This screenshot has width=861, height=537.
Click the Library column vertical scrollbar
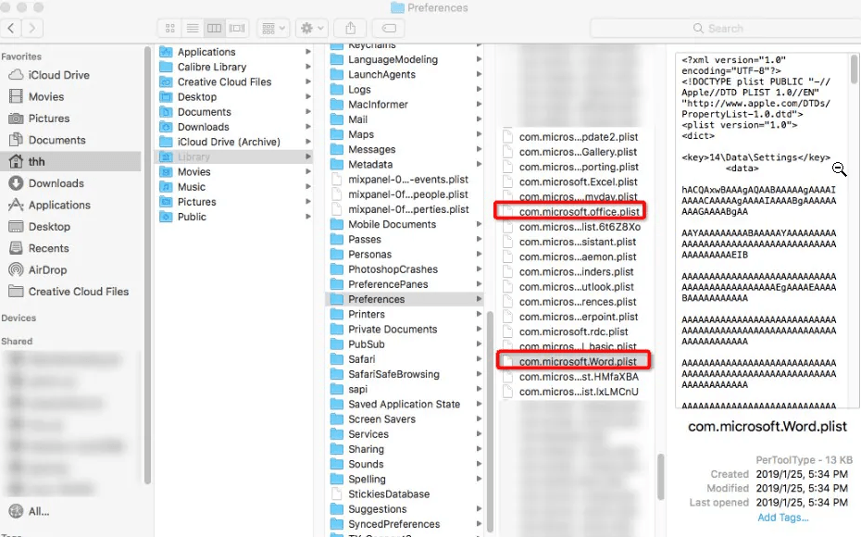click(490, 422)
